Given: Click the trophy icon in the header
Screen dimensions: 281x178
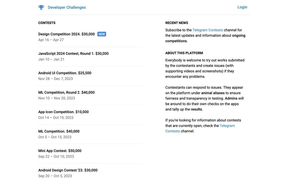Looking at the screenshot, I should click(41, 7).
